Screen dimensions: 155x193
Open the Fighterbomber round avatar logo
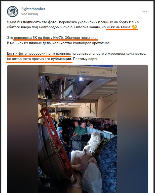(x=13, y=11)
